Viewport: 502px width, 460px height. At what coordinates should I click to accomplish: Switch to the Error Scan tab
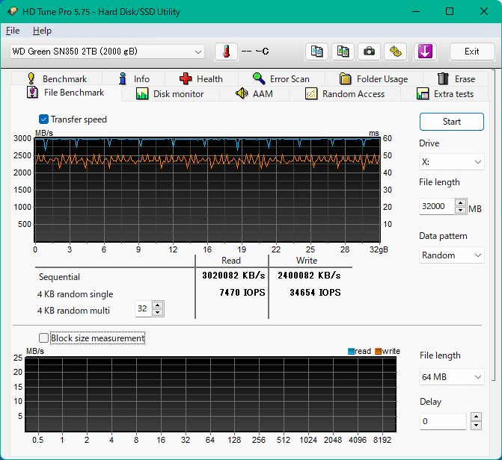281,78
